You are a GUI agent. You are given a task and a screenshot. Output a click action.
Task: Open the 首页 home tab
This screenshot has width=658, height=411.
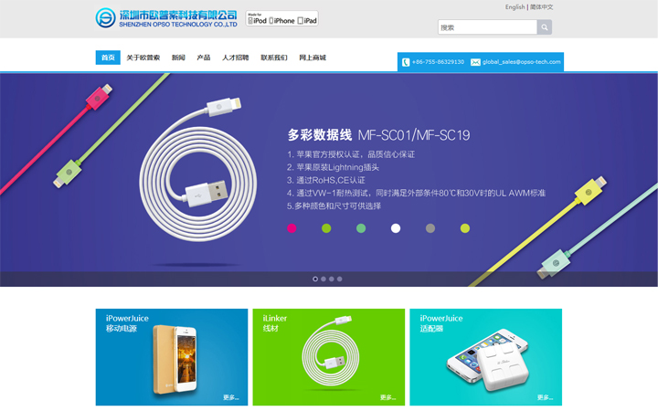pyautogui.click(x=108, y=58)
